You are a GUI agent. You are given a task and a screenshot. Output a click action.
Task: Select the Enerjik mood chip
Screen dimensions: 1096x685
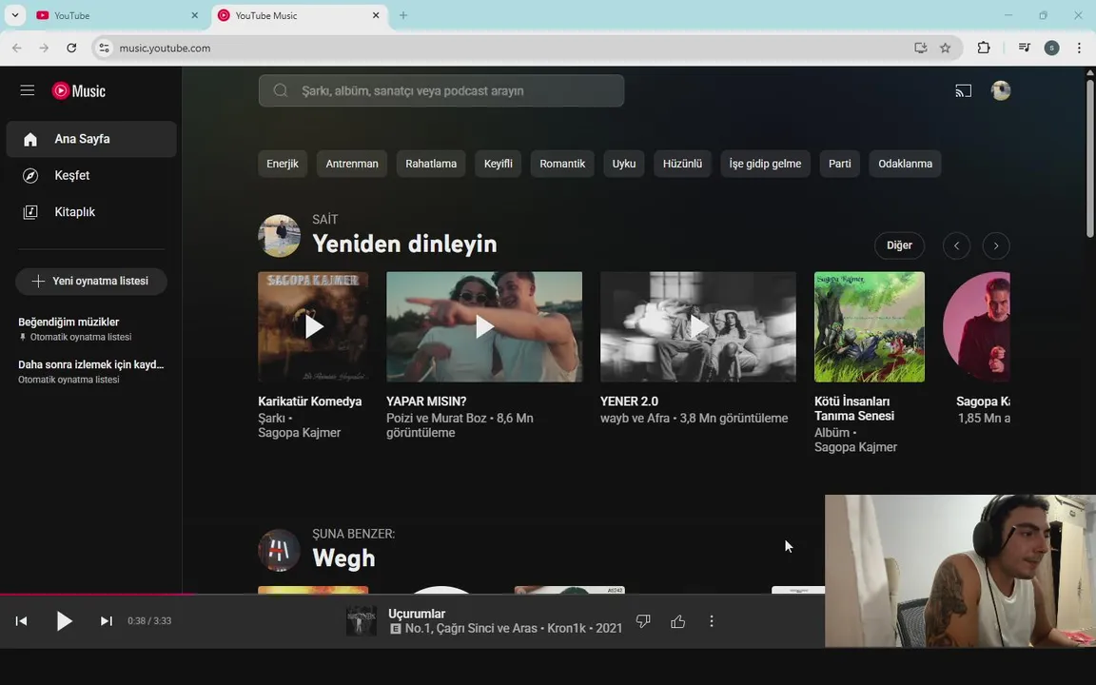tap(283, 164)
